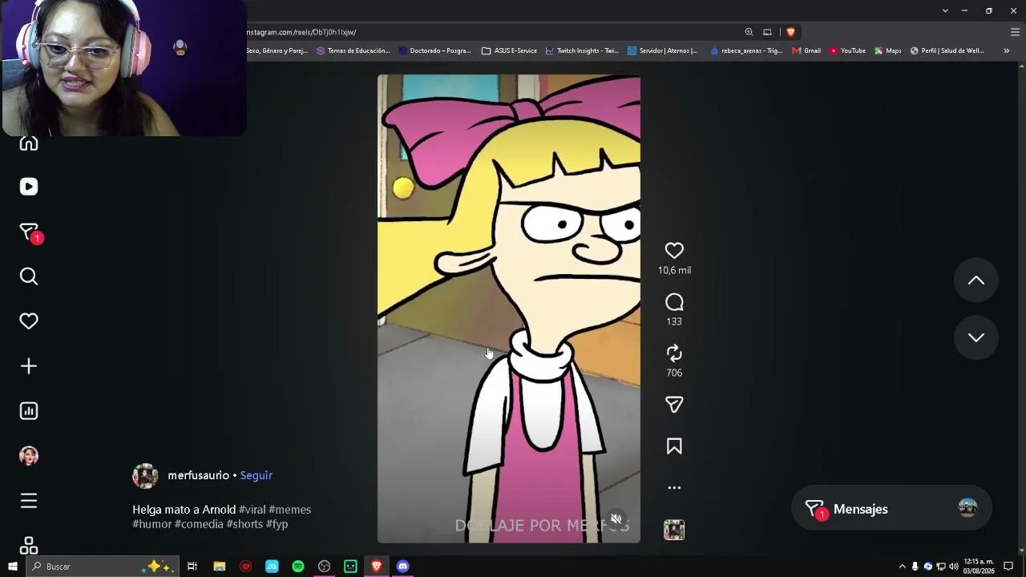
Task: Open the reel's comments
Action: [x=674, y=302]
